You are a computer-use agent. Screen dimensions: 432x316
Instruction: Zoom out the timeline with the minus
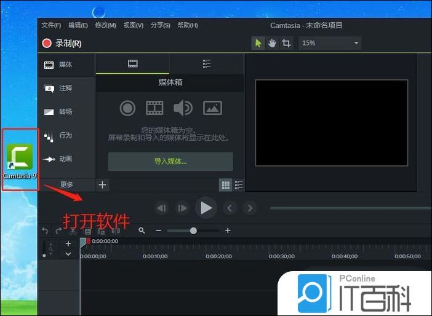(x=158, y=231)
